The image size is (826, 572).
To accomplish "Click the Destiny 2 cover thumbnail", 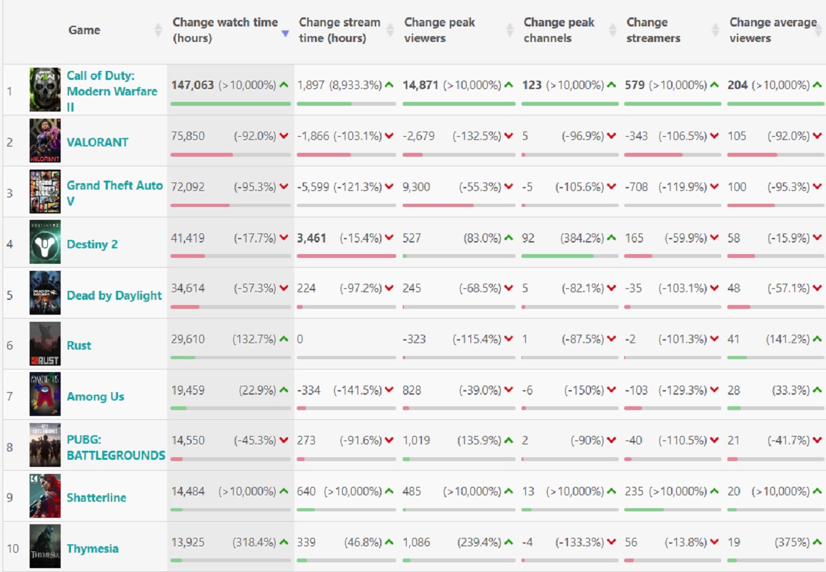I will tap(45, 242).
